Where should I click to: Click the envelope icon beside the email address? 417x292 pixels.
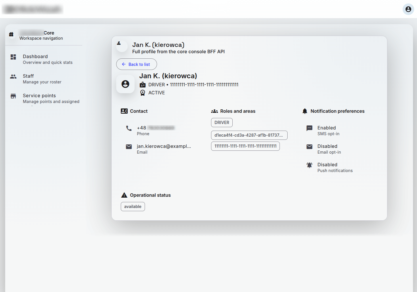tap(129, 147)
